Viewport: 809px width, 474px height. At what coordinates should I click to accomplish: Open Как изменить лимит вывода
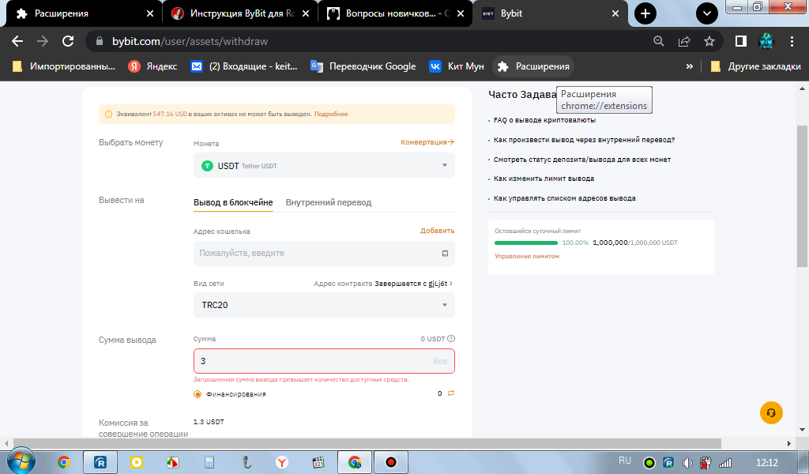(544, 179)
